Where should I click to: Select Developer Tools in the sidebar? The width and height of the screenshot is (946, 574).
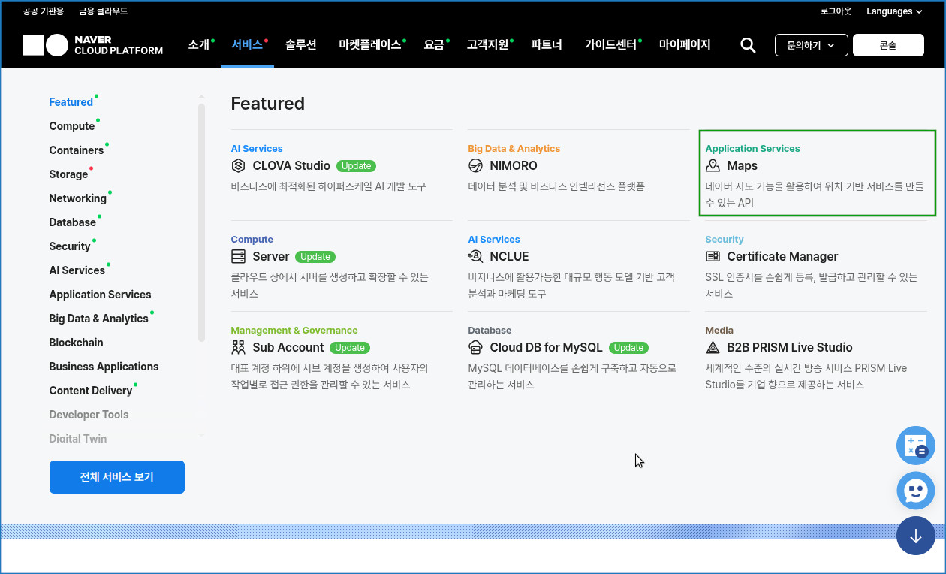tap(89, 415)
